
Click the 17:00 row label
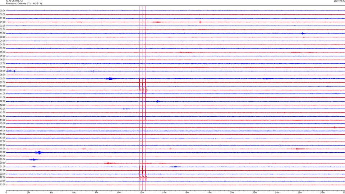[3, 138]
